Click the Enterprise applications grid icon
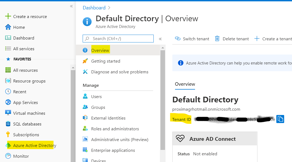The image size is (292, 162). pyautogui.click(x=85, y=150)
